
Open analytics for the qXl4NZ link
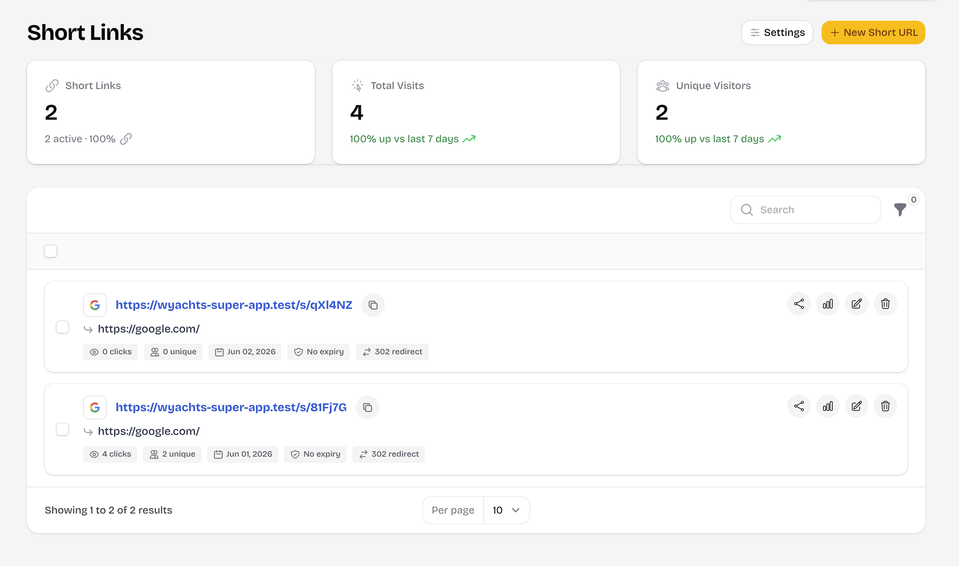tap(827, 304)
